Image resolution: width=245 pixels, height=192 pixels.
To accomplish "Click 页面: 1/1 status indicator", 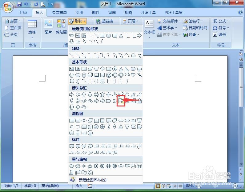I will (11, 186).
